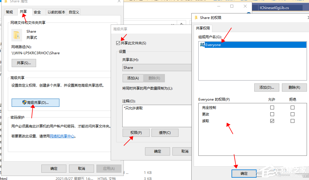Viewport: 309px width, 180px height.
Task: Enable 允许 for 完全控制 permission
Action: [x=272, y=107]
